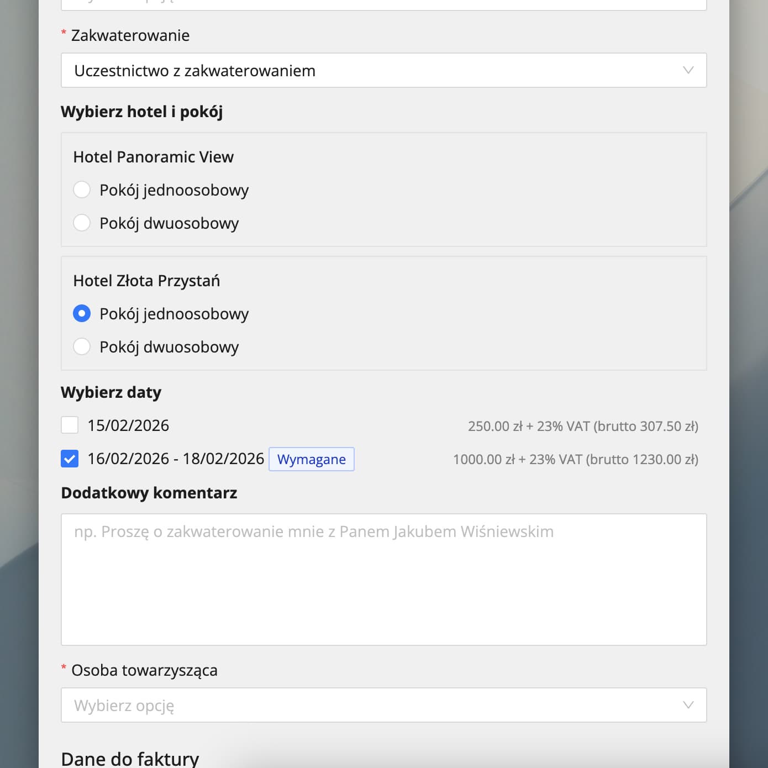Select Pokój dwuosobowy at Hotel Złota Przystań
Image resolution: width=768 pixels, height=768 pixels.
click(x=82, y=346)
